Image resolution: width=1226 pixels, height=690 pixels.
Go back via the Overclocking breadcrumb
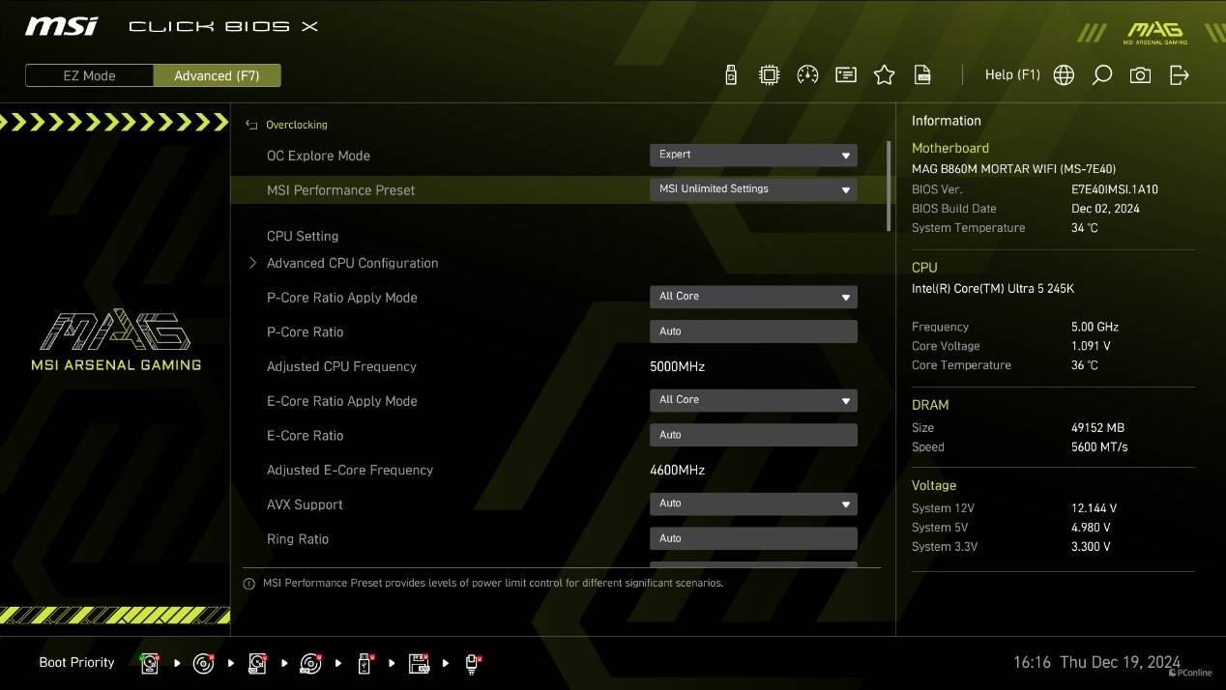tap(296, 125)
